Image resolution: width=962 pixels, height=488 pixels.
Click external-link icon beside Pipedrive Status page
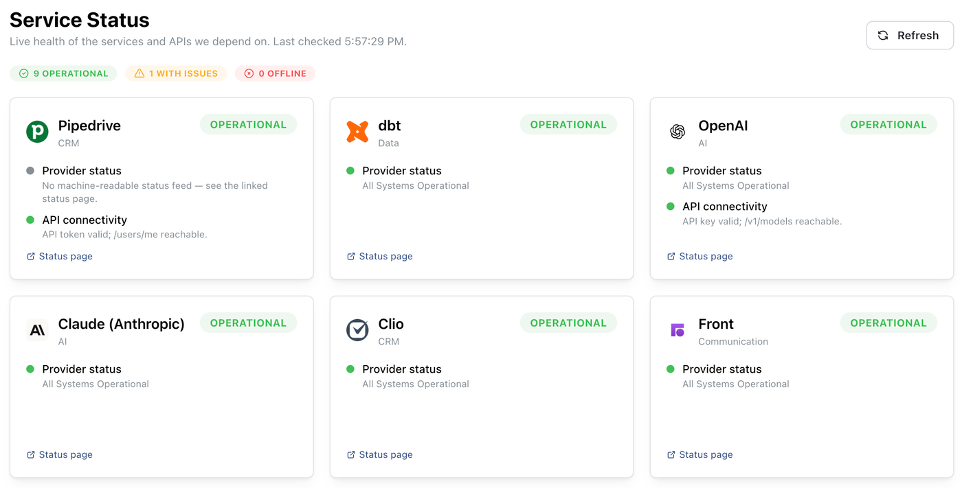31,257
